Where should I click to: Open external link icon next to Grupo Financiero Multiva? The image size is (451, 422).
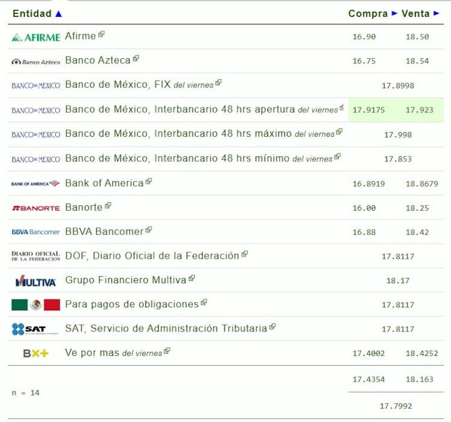(192, 278)
